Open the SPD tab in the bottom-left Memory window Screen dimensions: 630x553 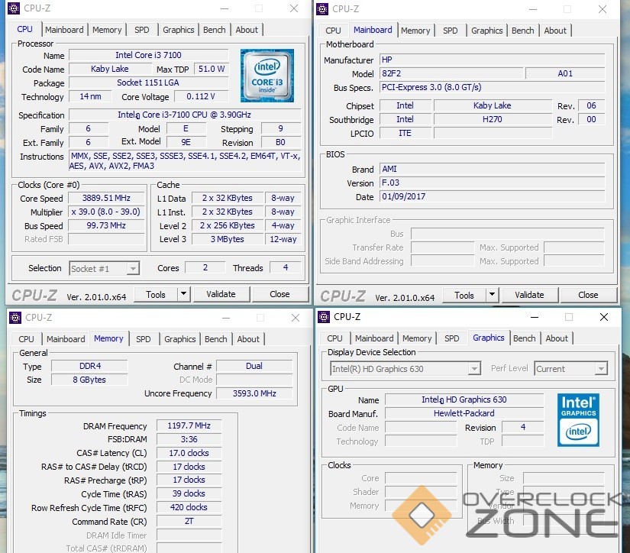tap(144, 339)
